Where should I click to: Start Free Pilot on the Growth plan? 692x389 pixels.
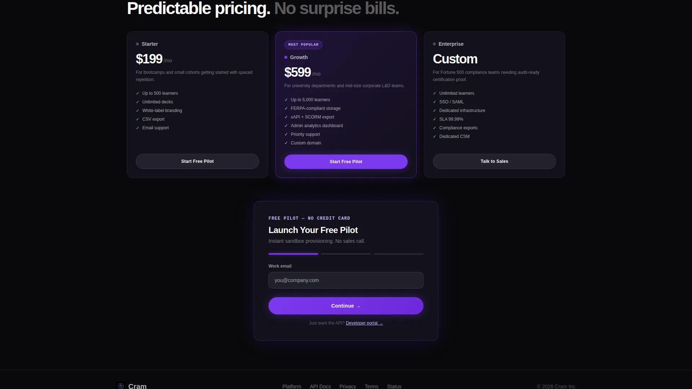tap(346, 162)
